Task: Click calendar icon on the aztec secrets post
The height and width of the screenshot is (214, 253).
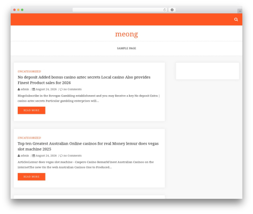Action: (x=33, y=89)
